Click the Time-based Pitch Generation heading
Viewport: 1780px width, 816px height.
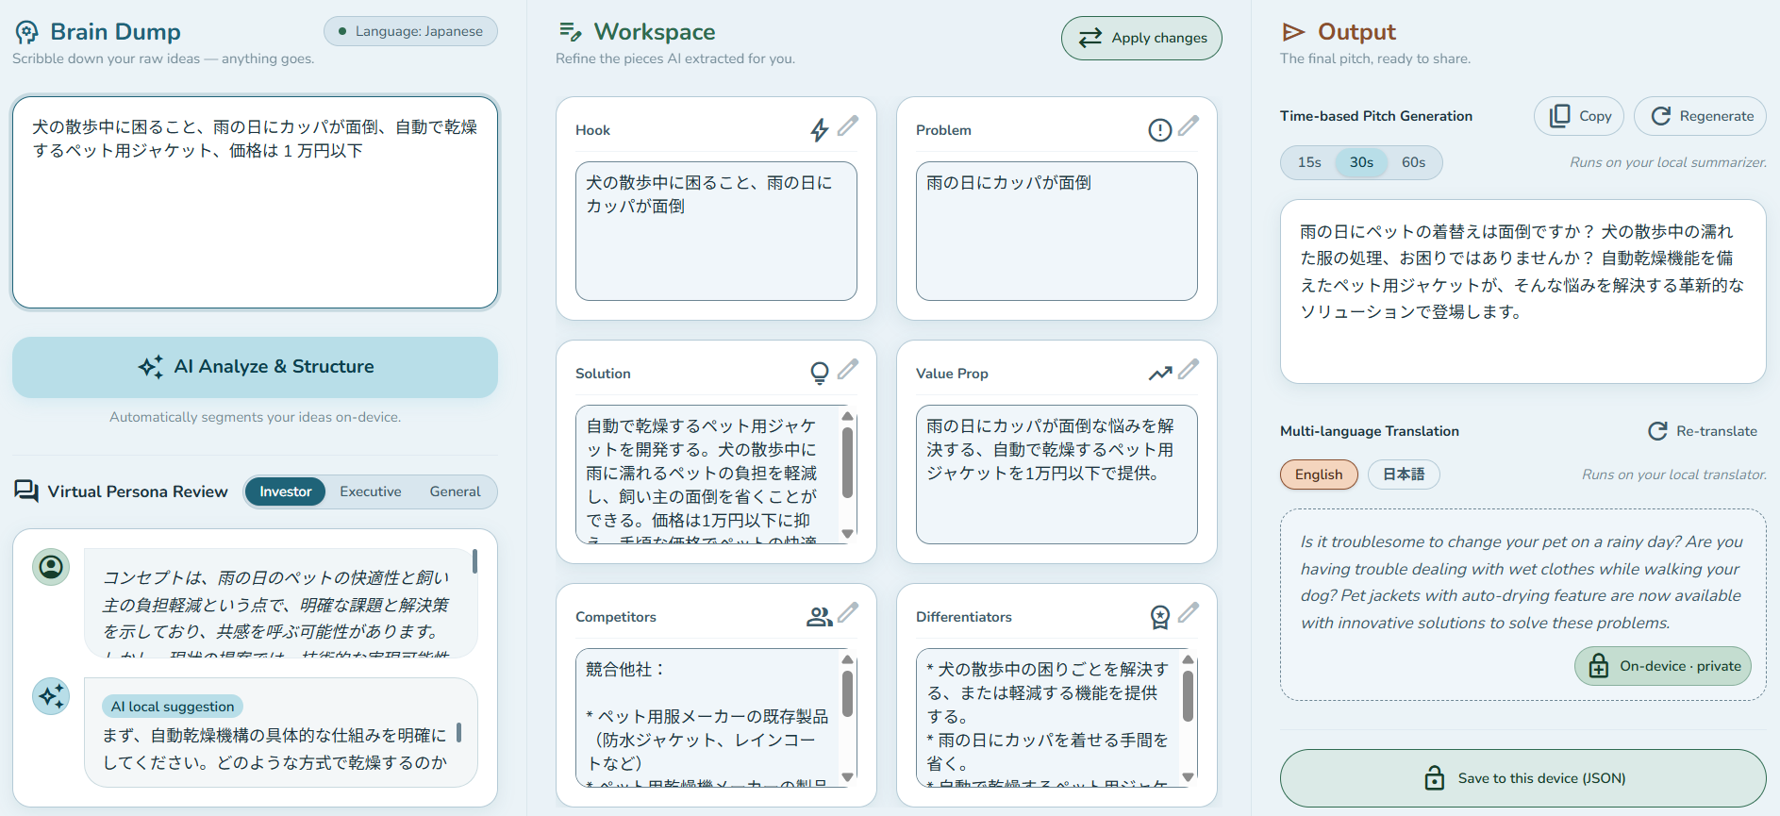tap(1375, 116)
